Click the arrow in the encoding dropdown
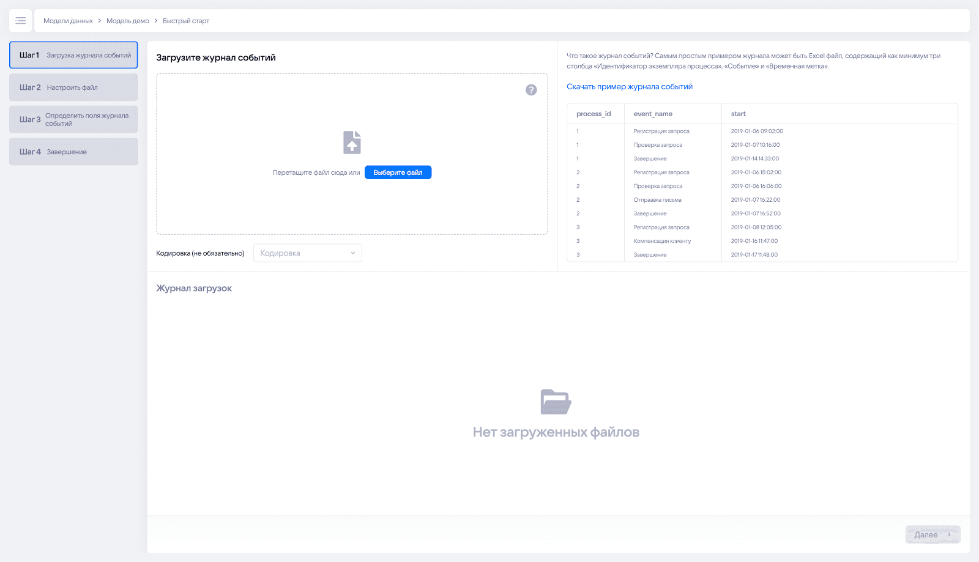 pyautogui.click(x=353, y=253)
